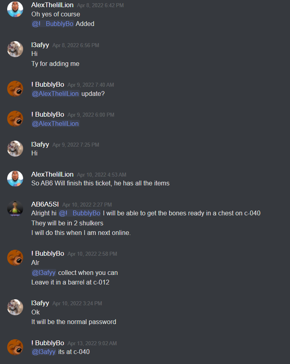Click BubblyBo's avatar on Apr 9 6:00 PM message
Viewport: 290px width, 364px height.
(15, 119)
